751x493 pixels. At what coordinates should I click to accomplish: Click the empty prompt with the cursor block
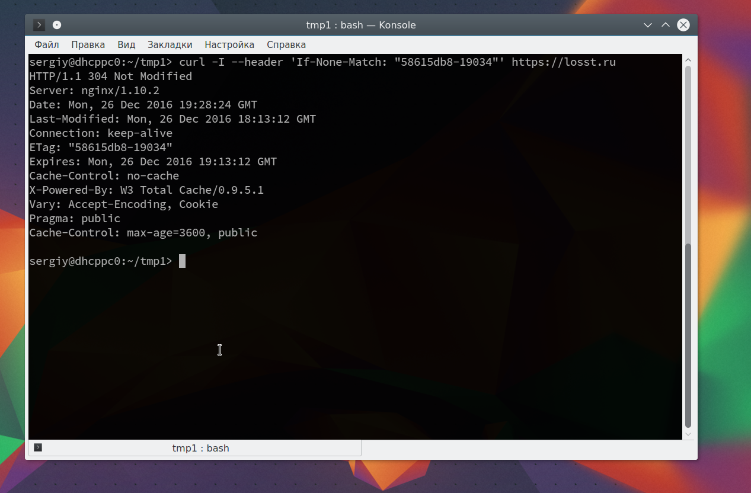(x=107, y=261)
